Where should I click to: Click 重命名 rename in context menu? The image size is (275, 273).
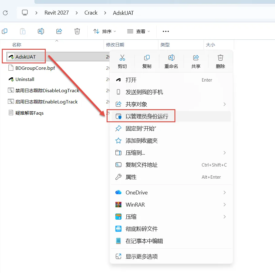[171, 62]
